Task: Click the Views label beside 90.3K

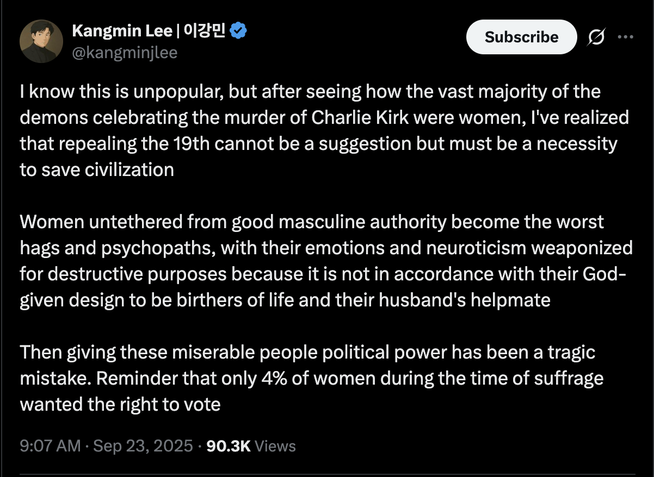Action: (x=275, y=446)
